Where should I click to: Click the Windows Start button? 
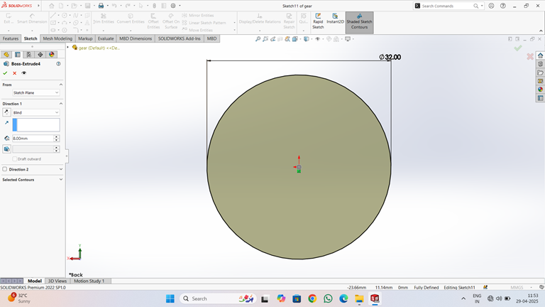coord(170,298)
